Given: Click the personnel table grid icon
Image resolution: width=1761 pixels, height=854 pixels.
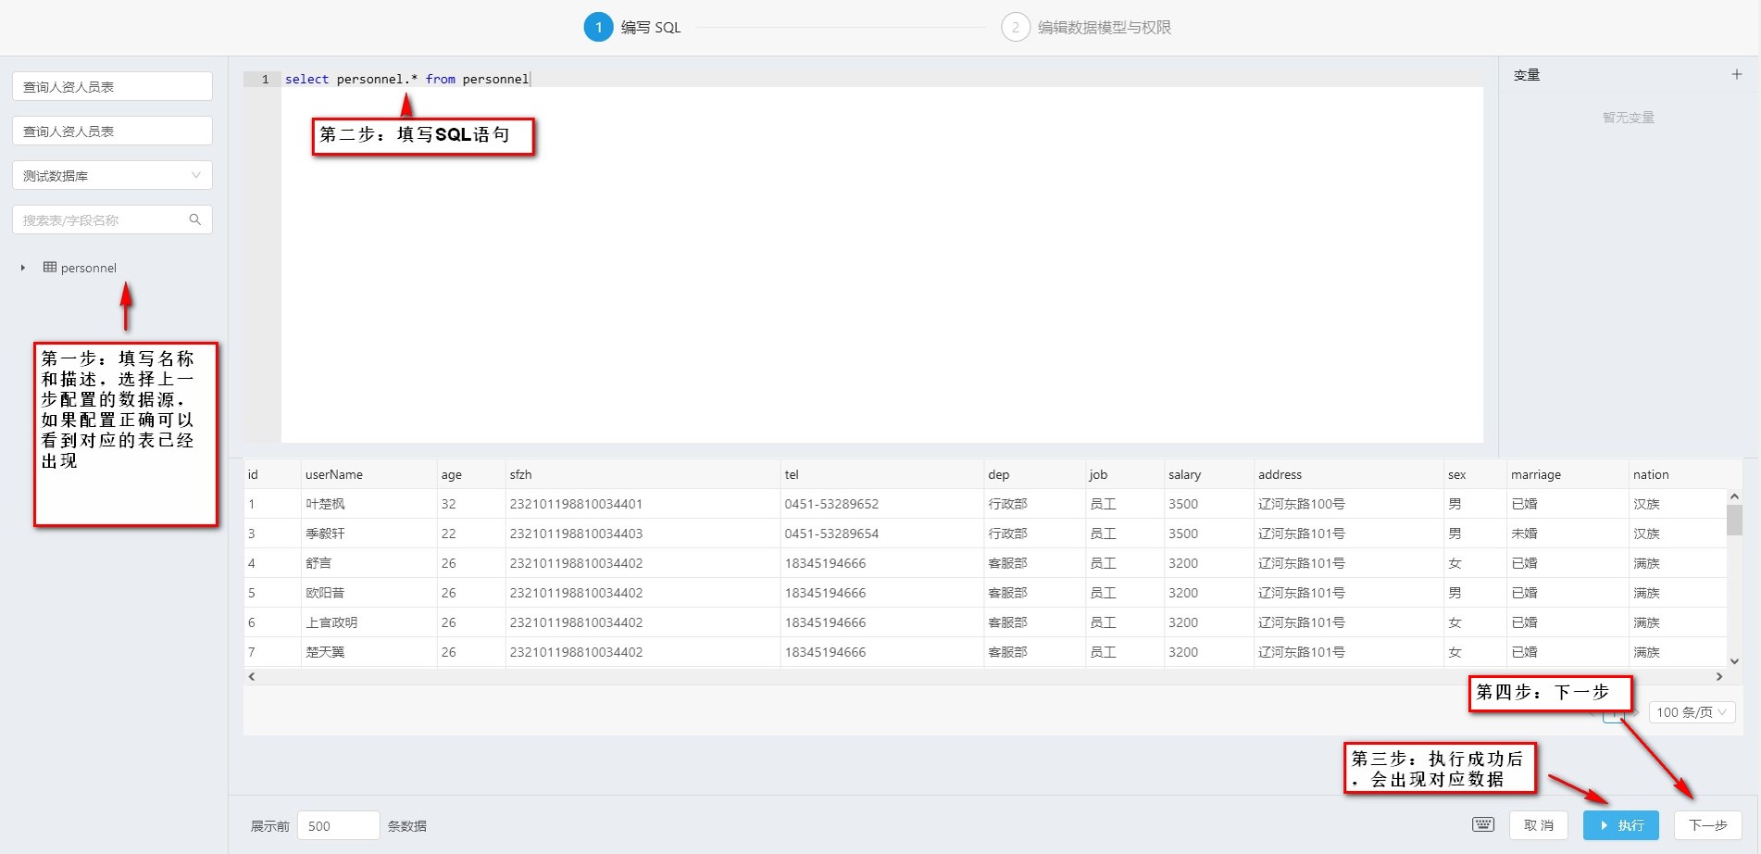Looking at the screenshot, I should coord(50,268).
